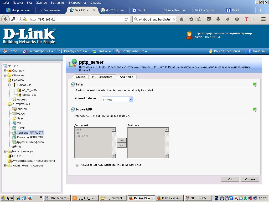Collapse the Интерфейсы tree node
Screen dimensions: 269x202
pyautogui.click(x=5, y=104)
